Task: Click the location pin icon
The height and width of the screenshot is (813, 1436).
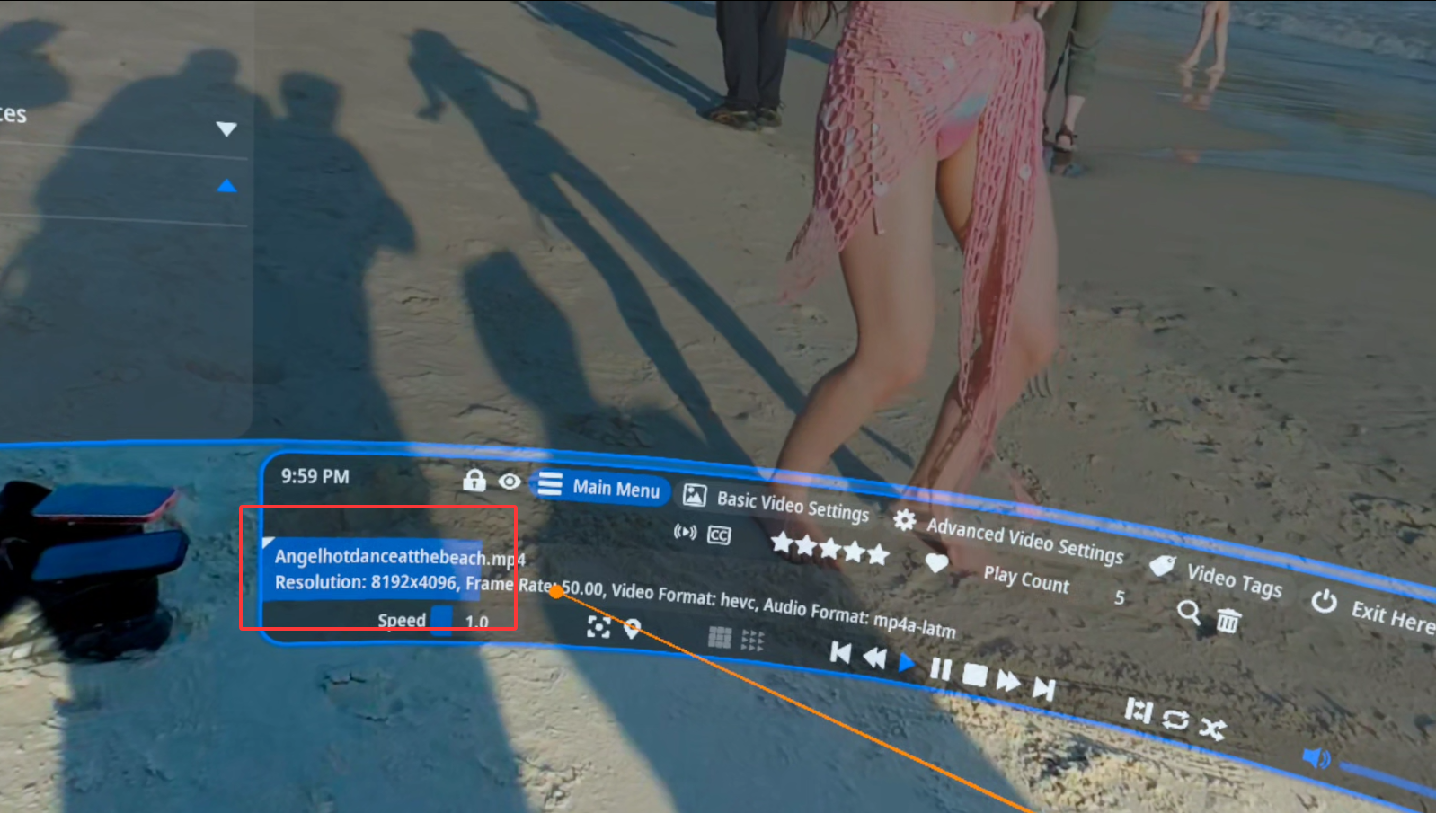Action: click(x=632, y=629)
